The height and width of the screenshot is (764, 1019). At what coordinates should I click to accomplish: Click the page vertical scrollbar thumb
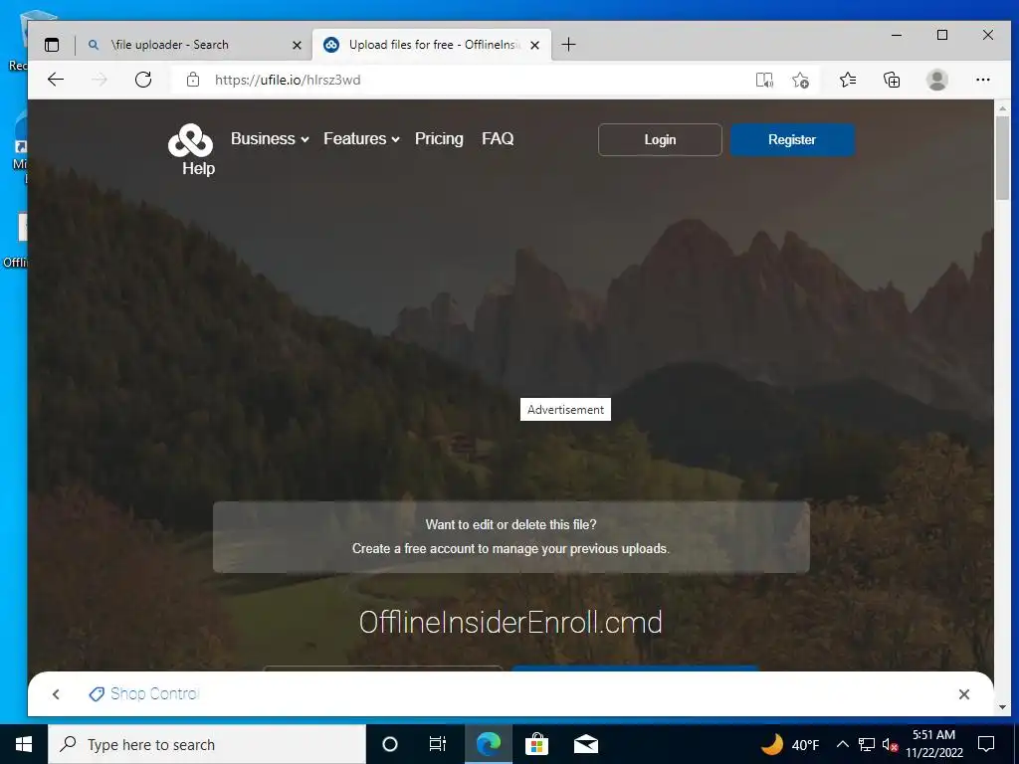click(x=1002, y=158)
